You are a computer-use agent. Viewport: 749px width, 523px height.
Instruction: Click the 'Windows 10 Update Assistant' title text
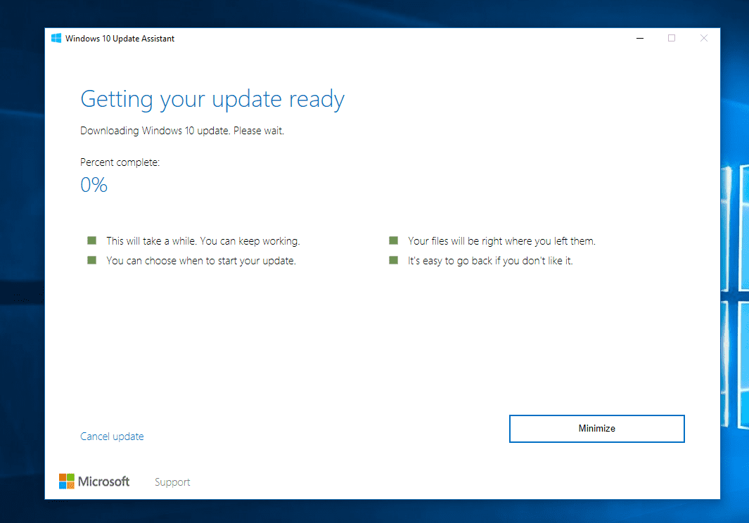pos(120,39)
